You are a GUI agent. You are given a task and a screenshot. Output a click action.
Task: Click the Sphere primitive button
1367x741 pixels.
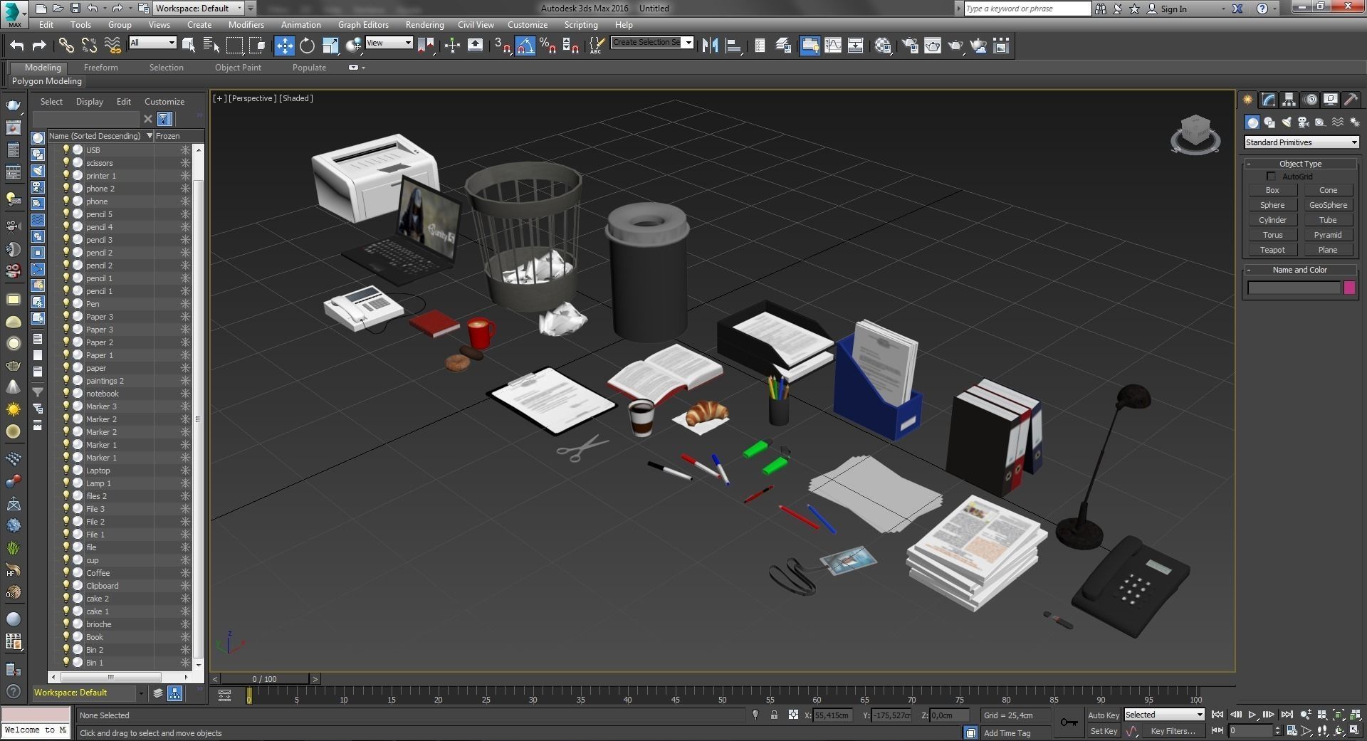(1272, 205)
